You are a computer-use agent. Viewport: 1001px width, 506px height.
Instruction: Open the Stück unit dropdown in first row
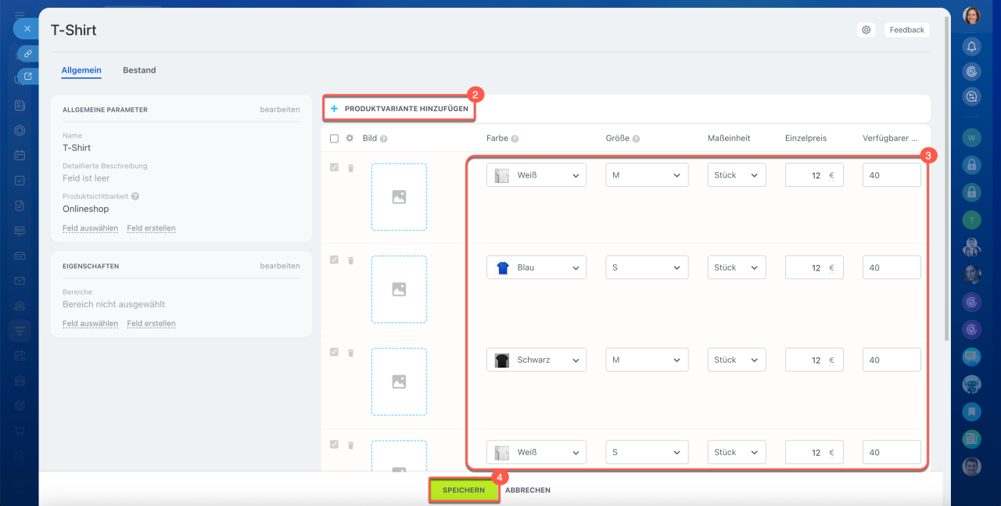[x=736, y=175]
